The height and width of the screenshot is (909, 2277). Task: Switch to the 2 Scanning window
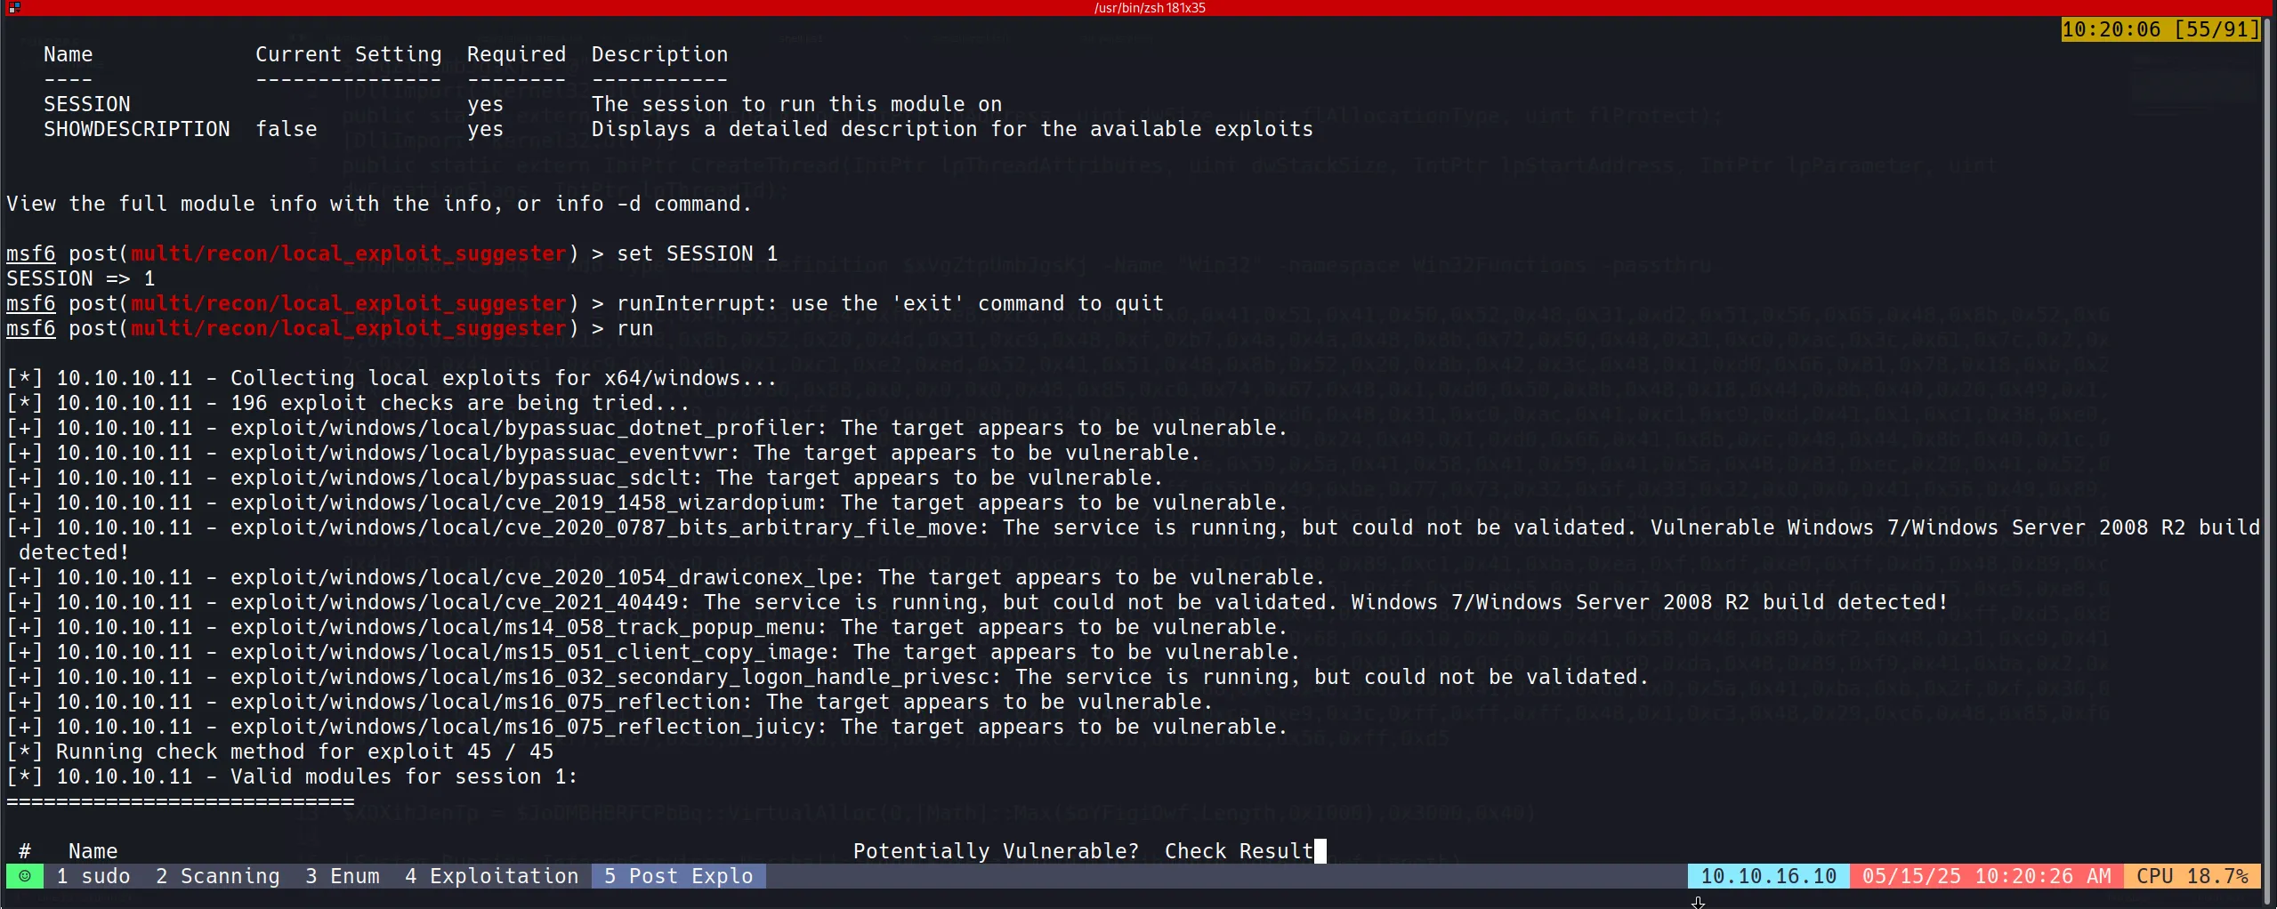[217, 876]
